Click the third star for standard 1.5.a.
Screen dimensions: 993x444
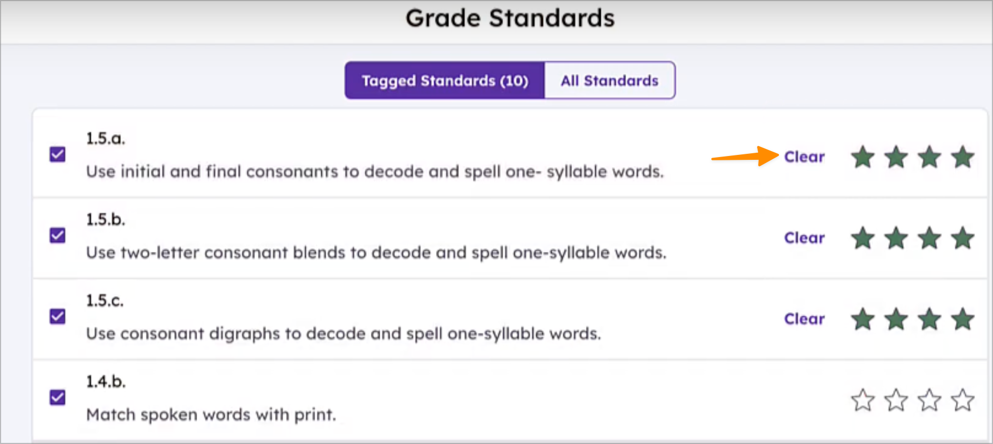click(x=929, y=158)
